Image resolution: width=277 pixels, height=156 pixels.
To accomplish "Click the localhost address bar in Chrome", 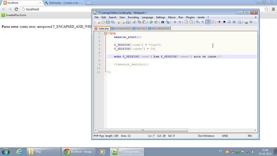I will pos(142,9).
